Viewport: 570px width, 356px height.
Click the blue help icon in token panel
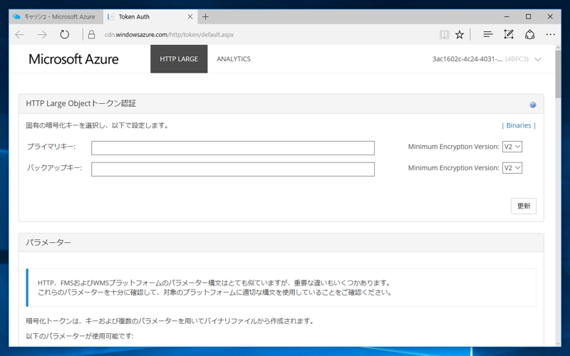pyautogui.click(x=532, y=105)
